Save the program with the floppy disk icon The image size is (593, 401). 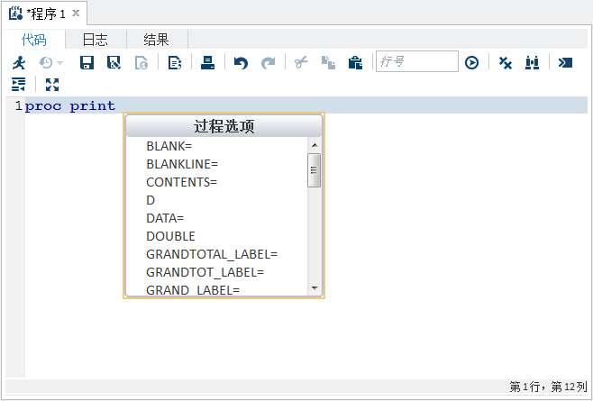point(87,63)
